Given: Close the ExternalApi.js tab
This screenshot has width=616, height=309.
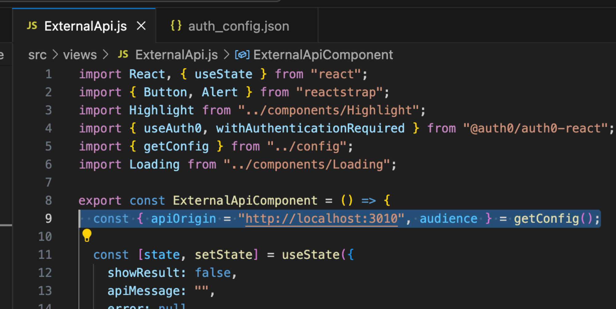Looking at the screenshot, I should 141,26.
